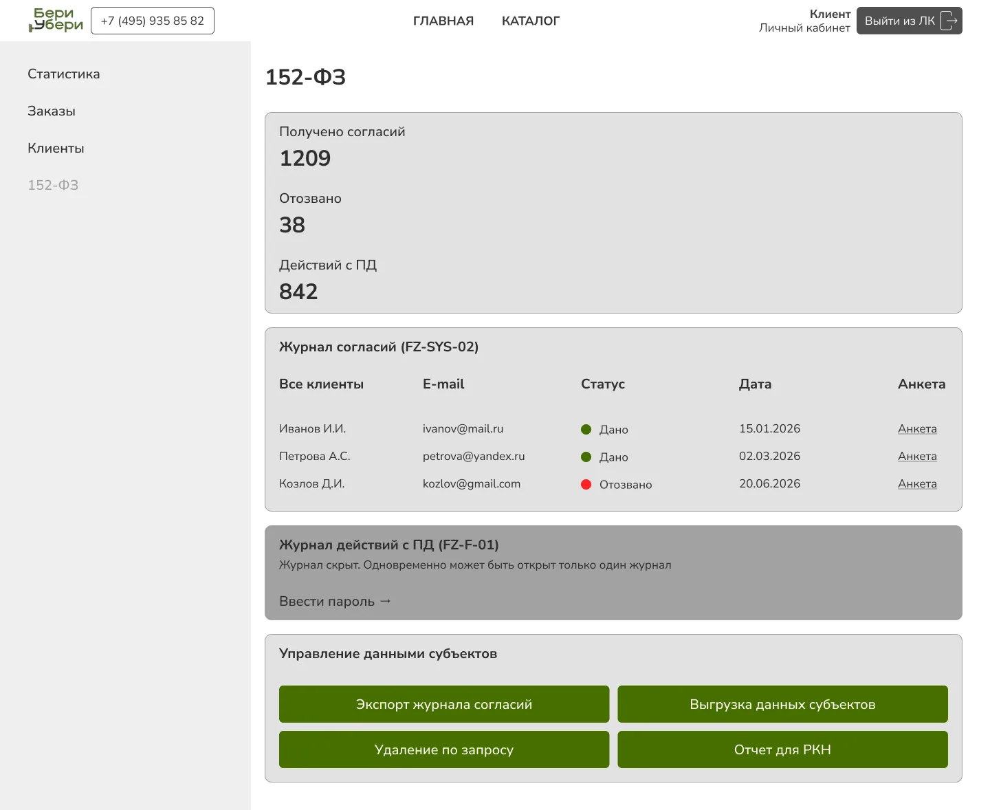Click the Журнал действий с ПД (FZ-F-01) heading

tap(389, 545)
